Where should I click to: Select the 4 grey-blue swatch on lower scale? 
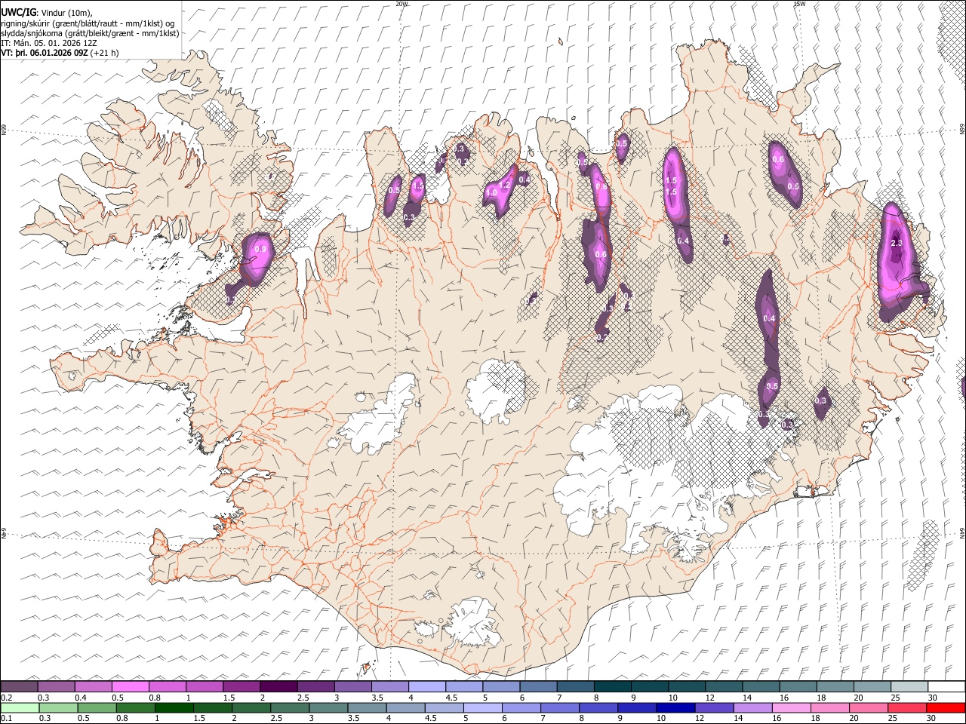405,707
